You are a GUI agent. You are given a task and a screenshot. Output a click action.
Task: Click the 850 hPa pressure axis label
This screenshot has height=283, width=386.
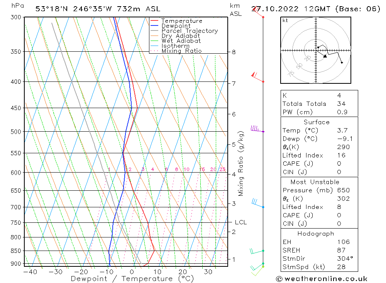point(16,251)
